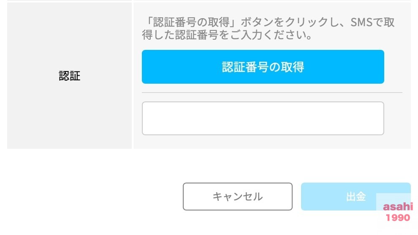
Task: Click the gray 認証 label cell
Action: [69, 76]
